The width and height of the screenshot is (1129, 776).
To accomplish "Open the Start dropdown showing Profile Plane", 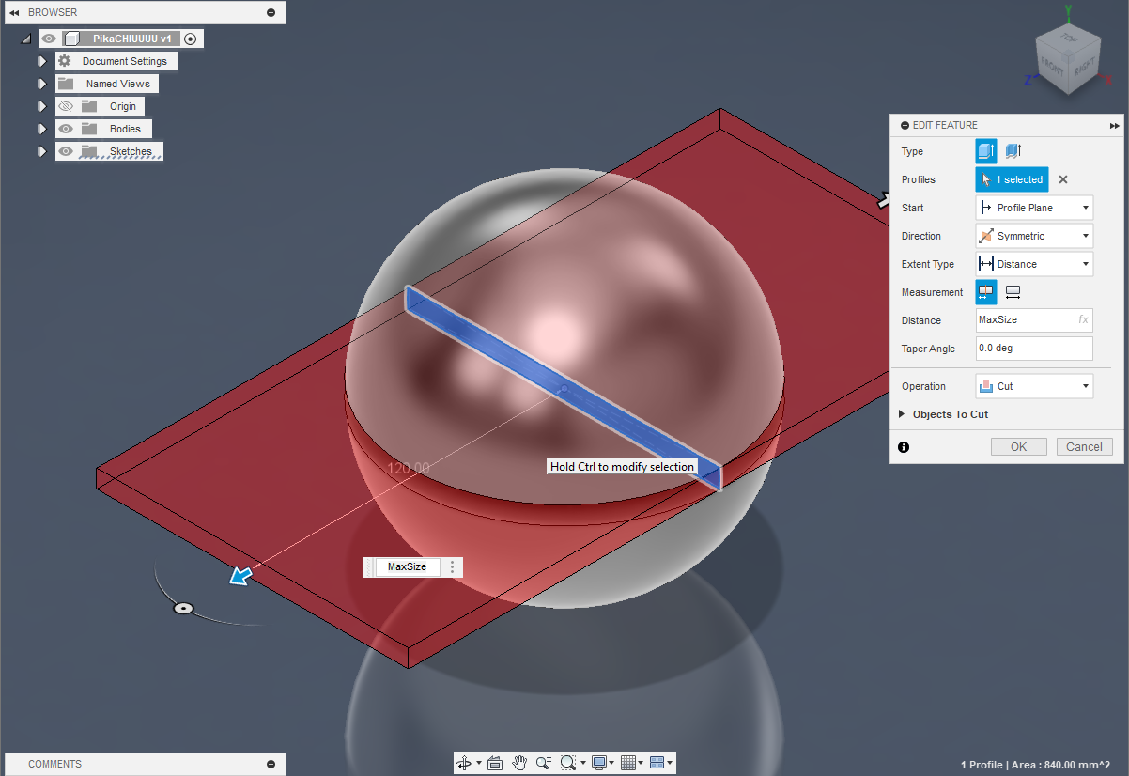I will 1034,208.
